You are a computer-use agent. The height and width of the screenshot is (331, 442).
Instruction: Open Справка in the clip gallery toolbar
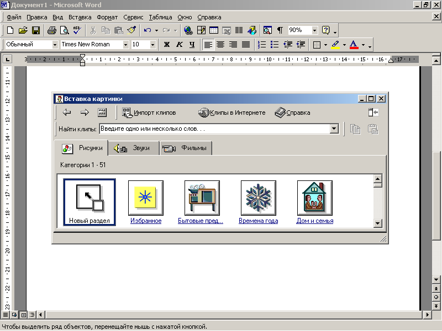point(292,113)
